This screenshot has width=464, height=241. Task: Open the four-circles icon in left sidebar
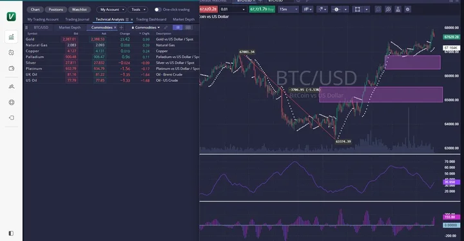pos(11,52)
